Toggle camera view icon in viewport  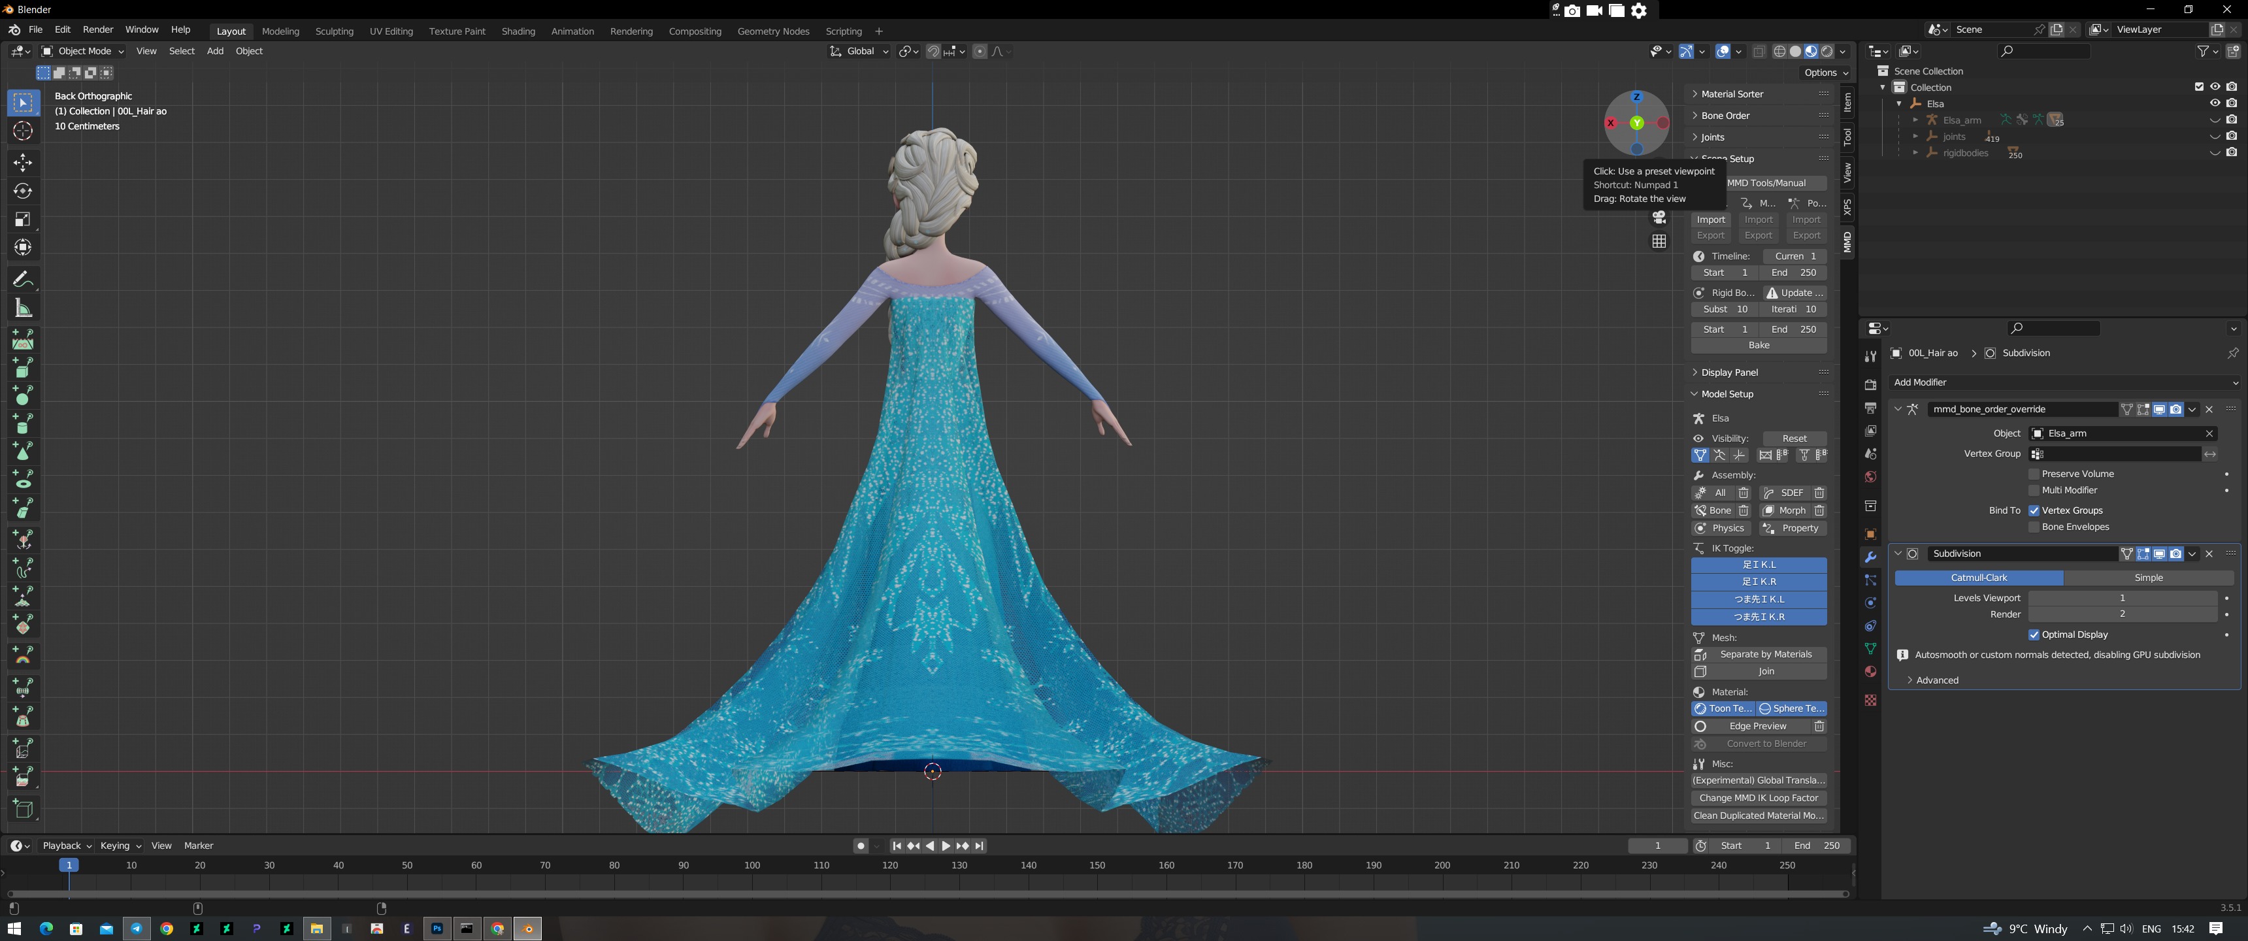pyautogui.click(x=1659, y=218)
